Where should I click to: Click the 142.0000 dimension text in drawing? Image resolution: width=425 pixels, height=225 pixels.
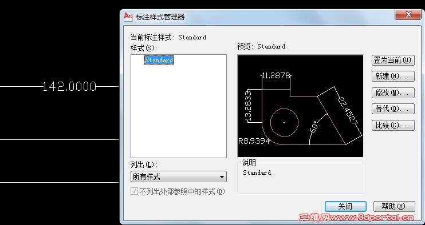70,86
